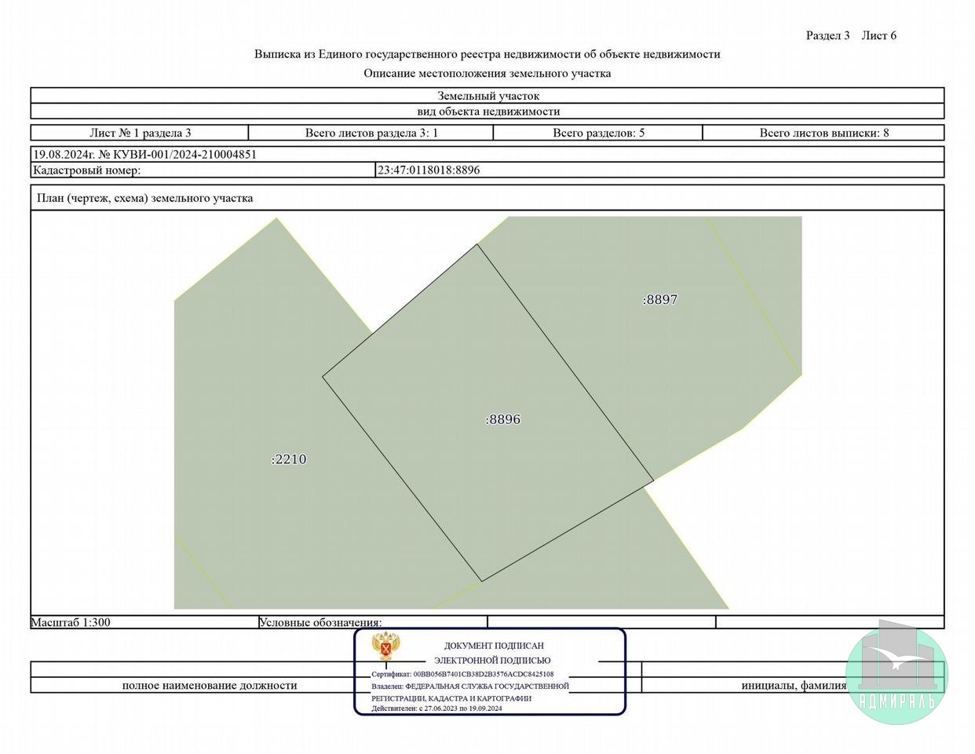Click cadastral number 23:47:0118018:8896

[x=429, y=170]
